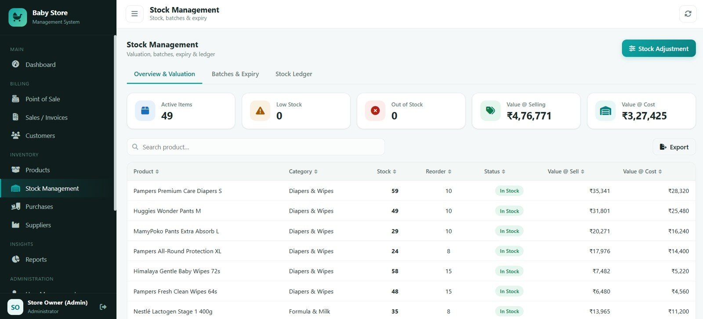Click the Store Owner (Admin) name
This screenshot has width=703, height=319.
pos(58,303)
